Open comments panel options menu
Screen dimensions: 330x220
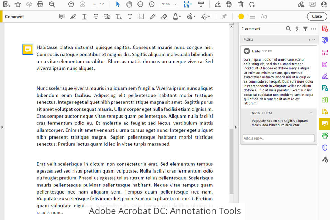coord(313,29)
